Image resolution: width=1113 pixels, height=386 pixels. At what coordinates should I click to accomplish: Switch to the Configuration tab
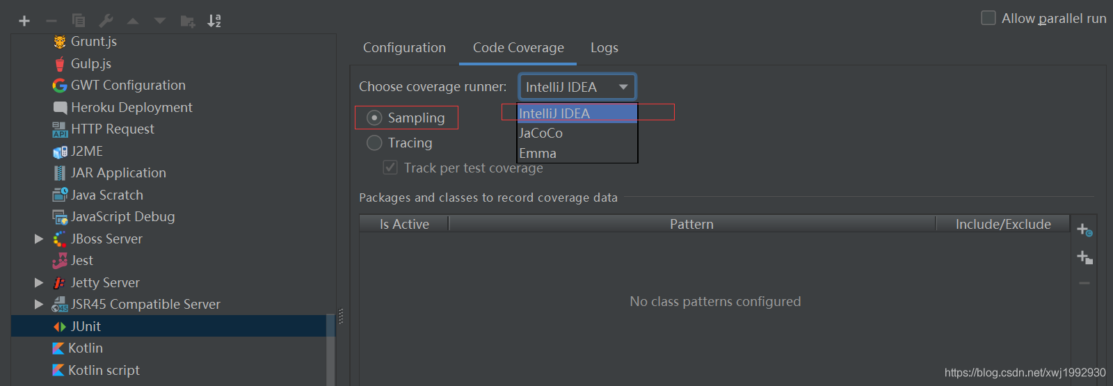tap(404, 48)
